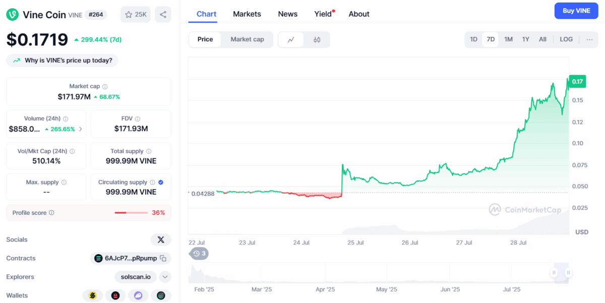Switch to the About tab
The image size is (605, 303).
(359, 14)
